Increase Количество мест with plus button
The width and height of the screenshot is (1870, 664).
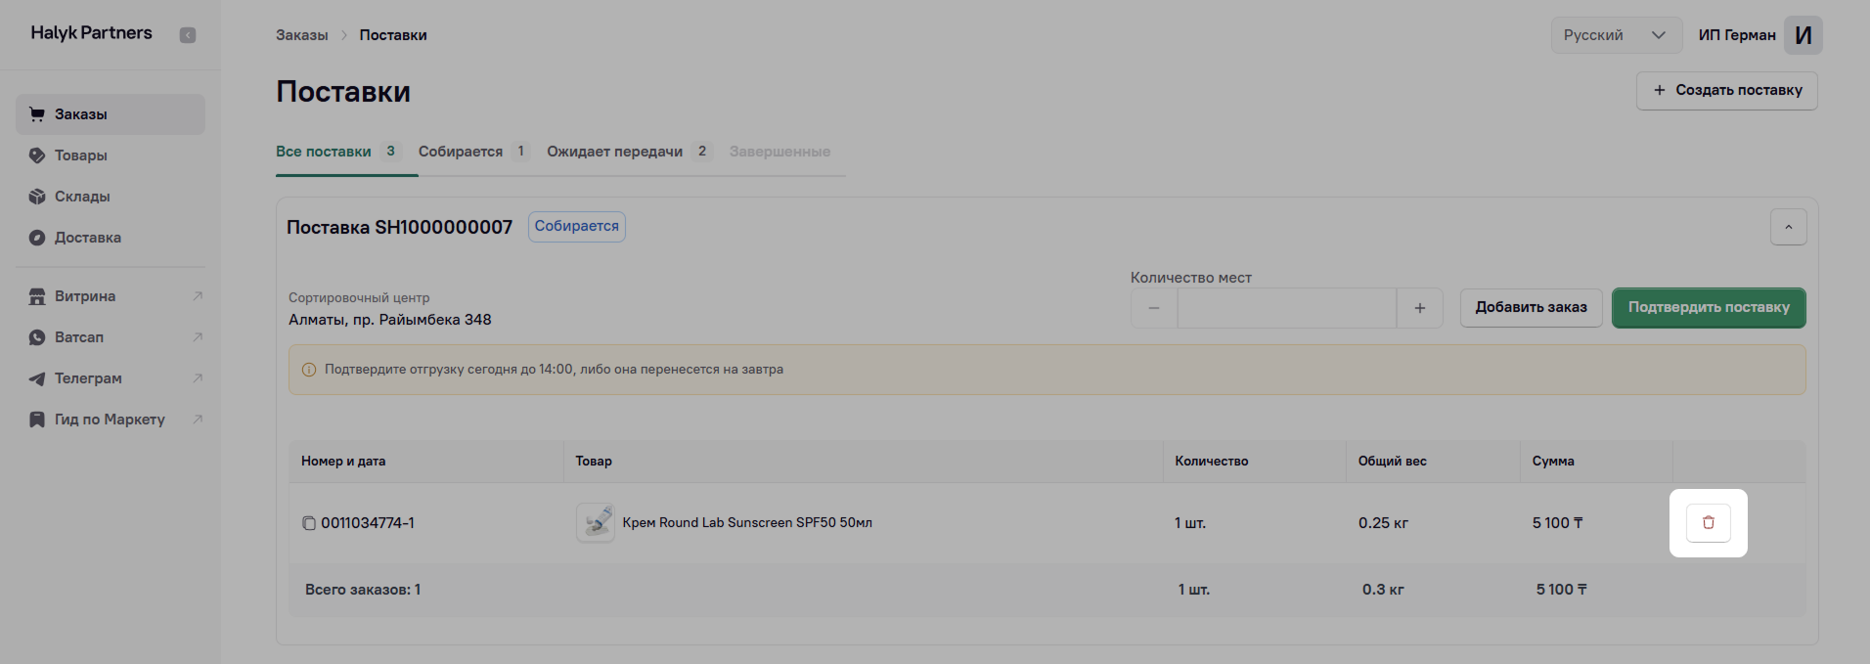pos(1419,308)
